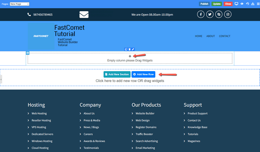260x152 pixels.
Task: Click the green Update button
Action: [x=217, y=4]
